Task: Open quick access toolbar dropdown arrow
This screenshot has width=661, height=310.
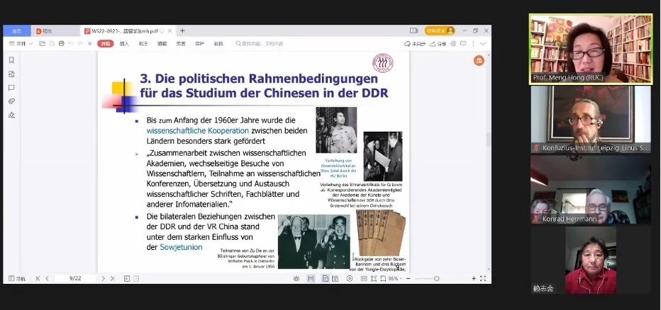Action: point(90,43)
